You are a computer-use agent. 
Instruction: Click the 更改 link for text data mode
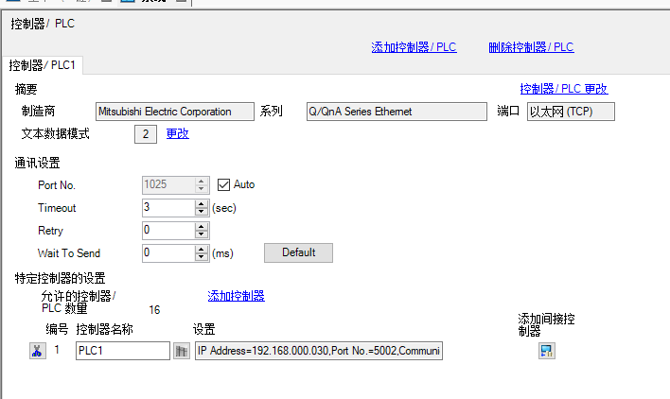tap(178, 133)
